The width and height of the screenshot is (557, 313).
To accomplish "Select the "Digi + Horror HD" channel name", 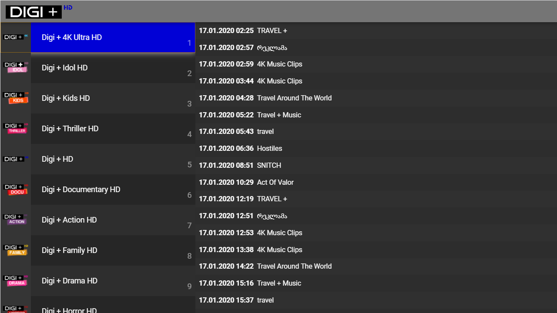I will coord(69,310).
